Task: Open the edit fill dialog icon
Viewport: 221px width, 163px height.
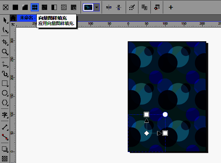Action: point(156,7)
